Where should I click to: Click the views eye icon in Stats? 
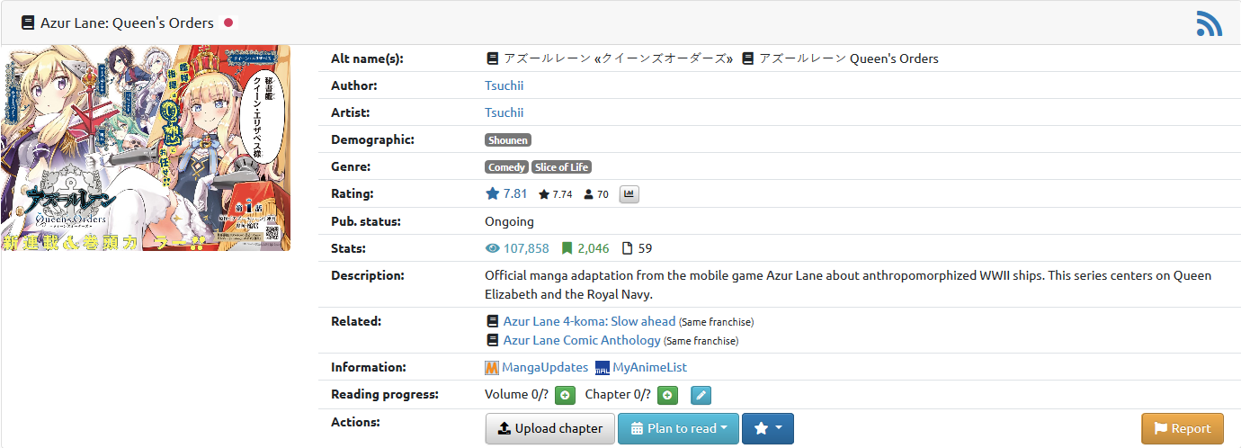(x=492, y=248)
